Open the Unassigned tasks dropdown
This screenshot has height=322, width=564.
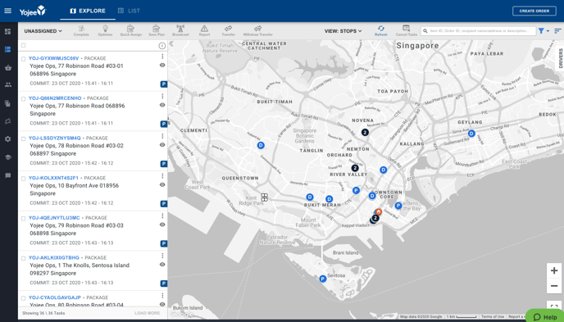[x=43, y=31]
